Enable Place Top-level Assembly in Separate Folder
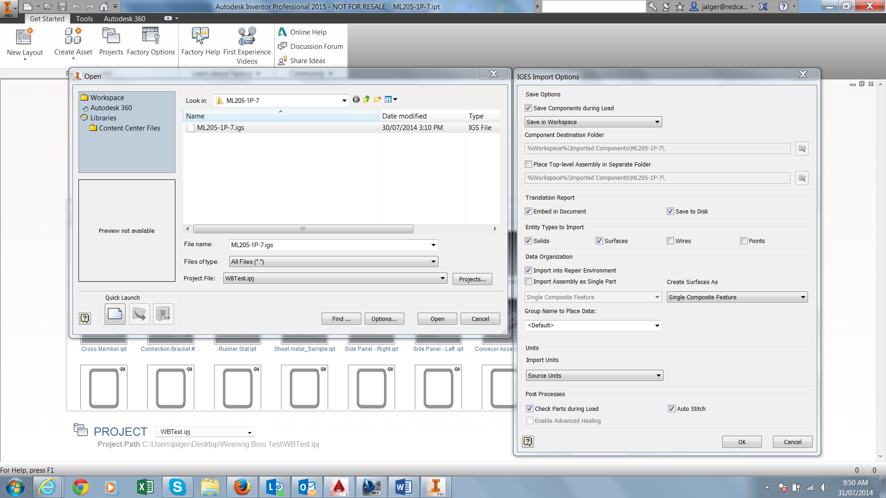This screenshot has height=498, width=886. point(528,165)
